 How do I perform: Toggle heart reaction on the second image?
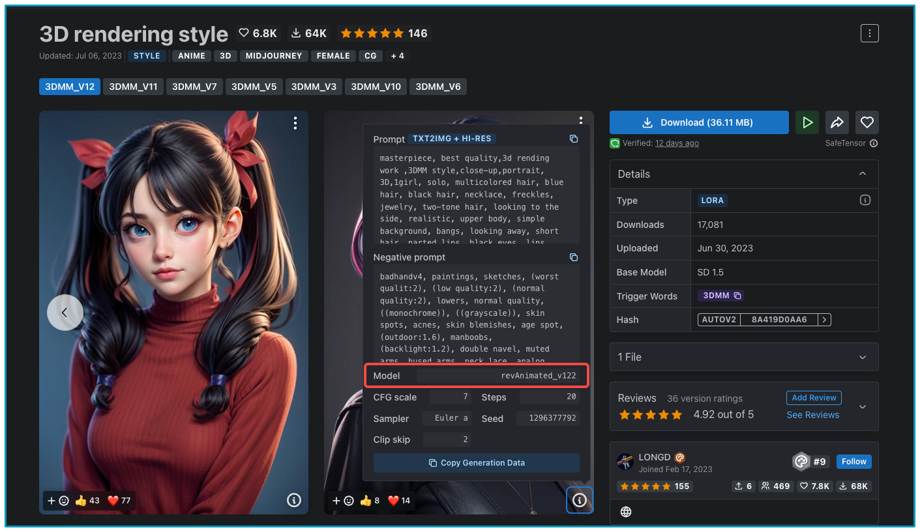tap(399, 500)
